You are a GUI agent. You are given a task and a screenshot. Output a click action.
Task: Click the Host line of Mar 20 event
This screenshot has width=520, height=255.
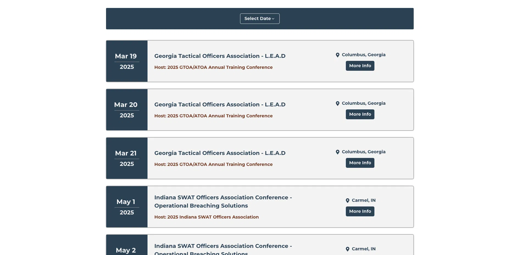[213, 116]
